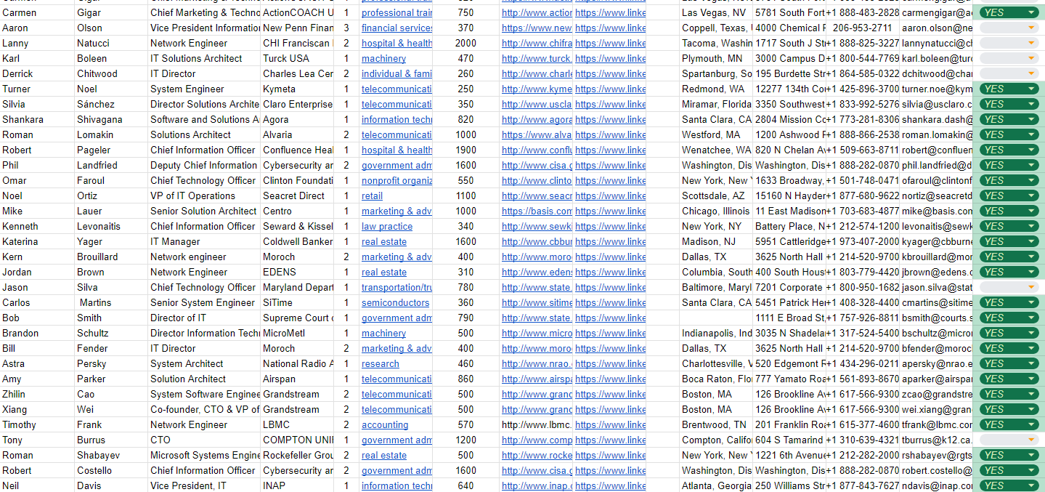Select the 'Senior System Engineer' title cell
The width and height of the screenshot is (1045, 492).
(204, 302)
